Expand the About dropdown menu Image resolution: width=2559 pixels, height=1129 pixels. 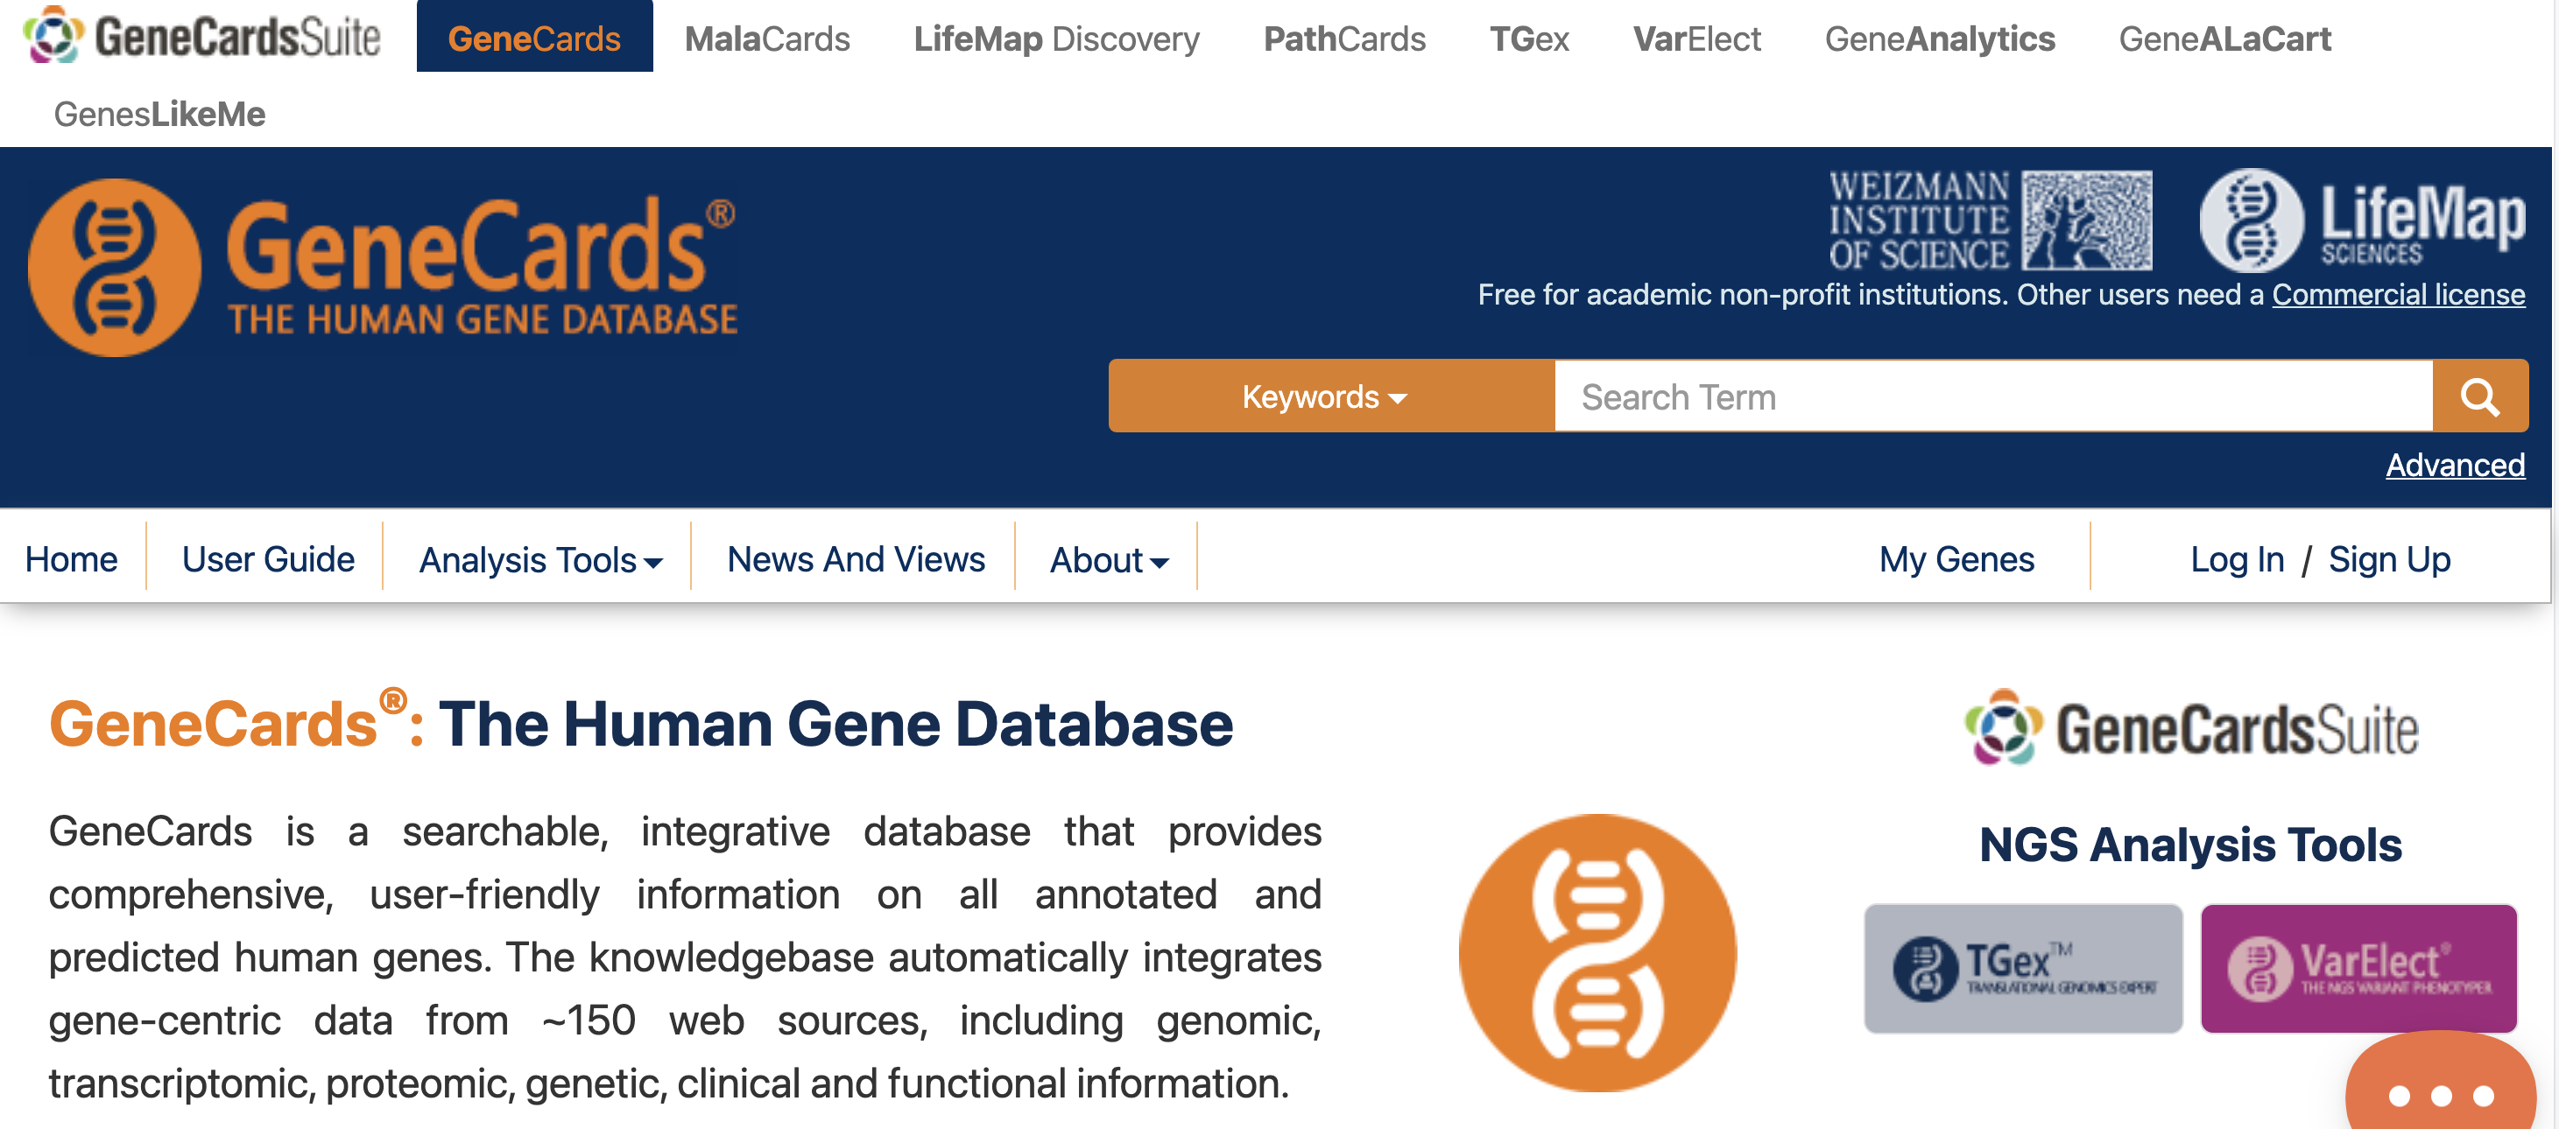tap(1109, 560)
